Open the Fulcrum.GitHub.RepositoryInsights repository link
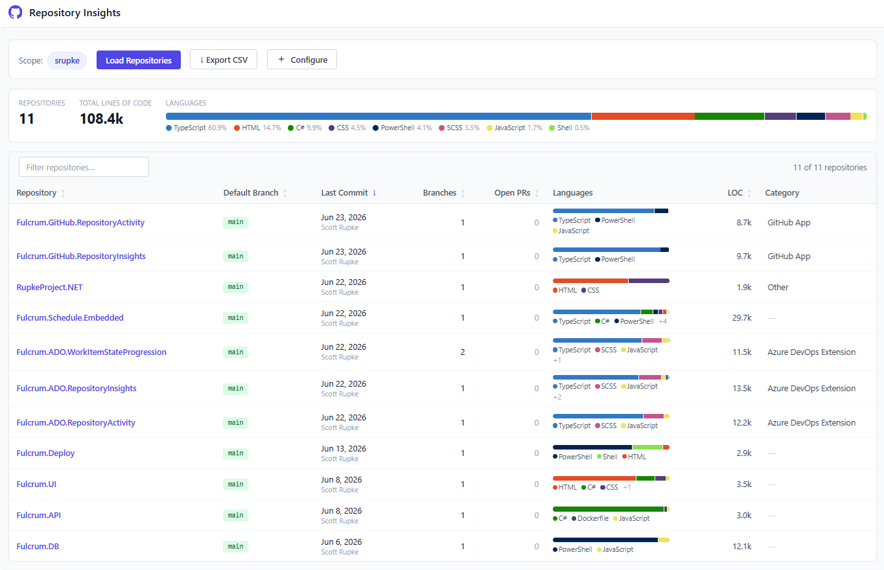This screenshot has width=884, height=570. (81, 256)
